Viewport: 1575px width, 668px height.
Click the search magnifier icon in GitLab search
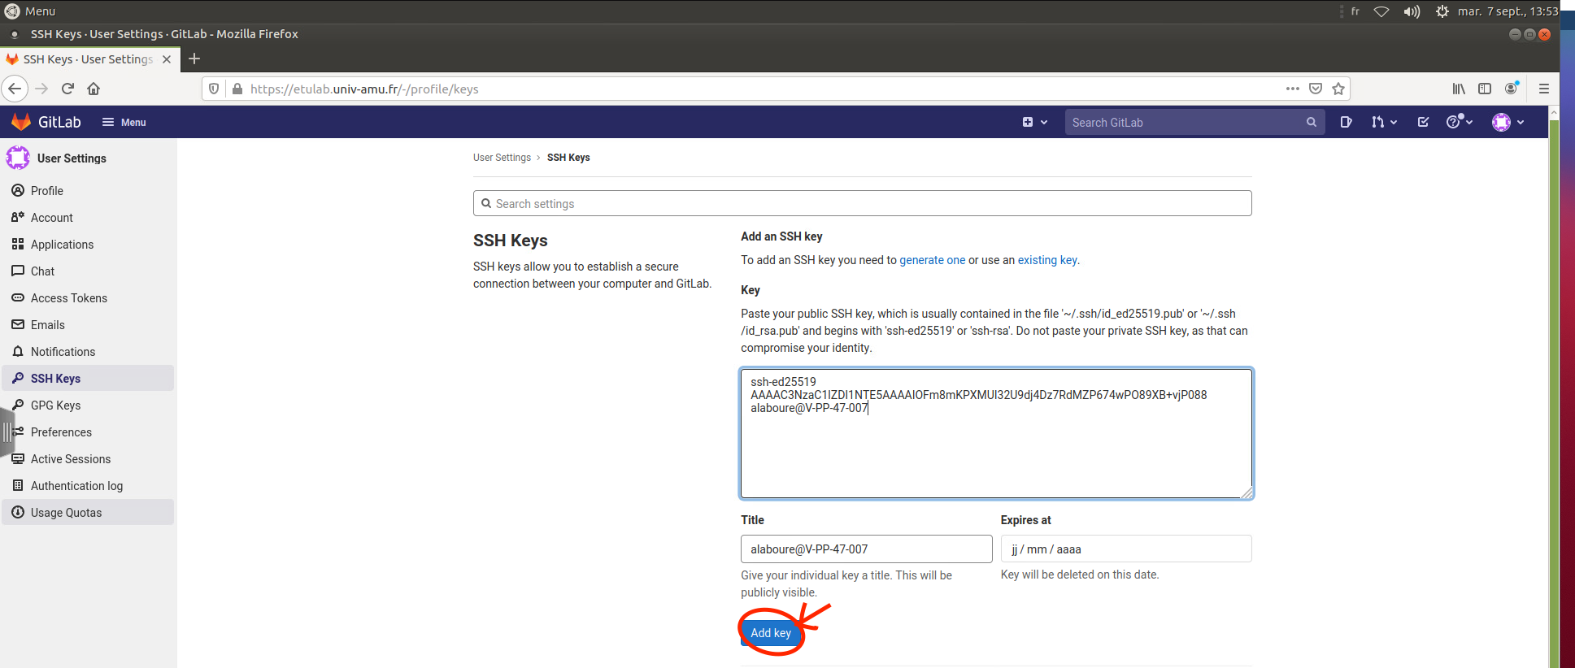coord(1311,122)
